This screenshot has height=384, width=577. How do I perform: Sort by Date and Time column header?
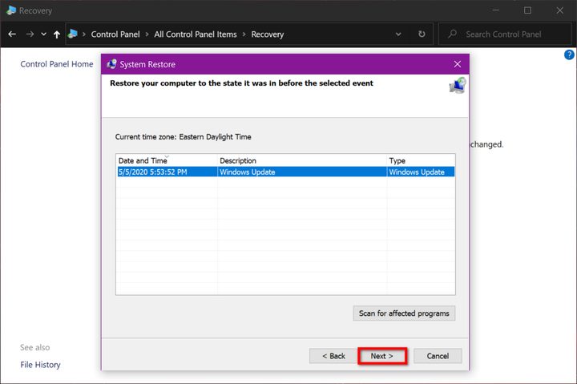click(167, 160)
